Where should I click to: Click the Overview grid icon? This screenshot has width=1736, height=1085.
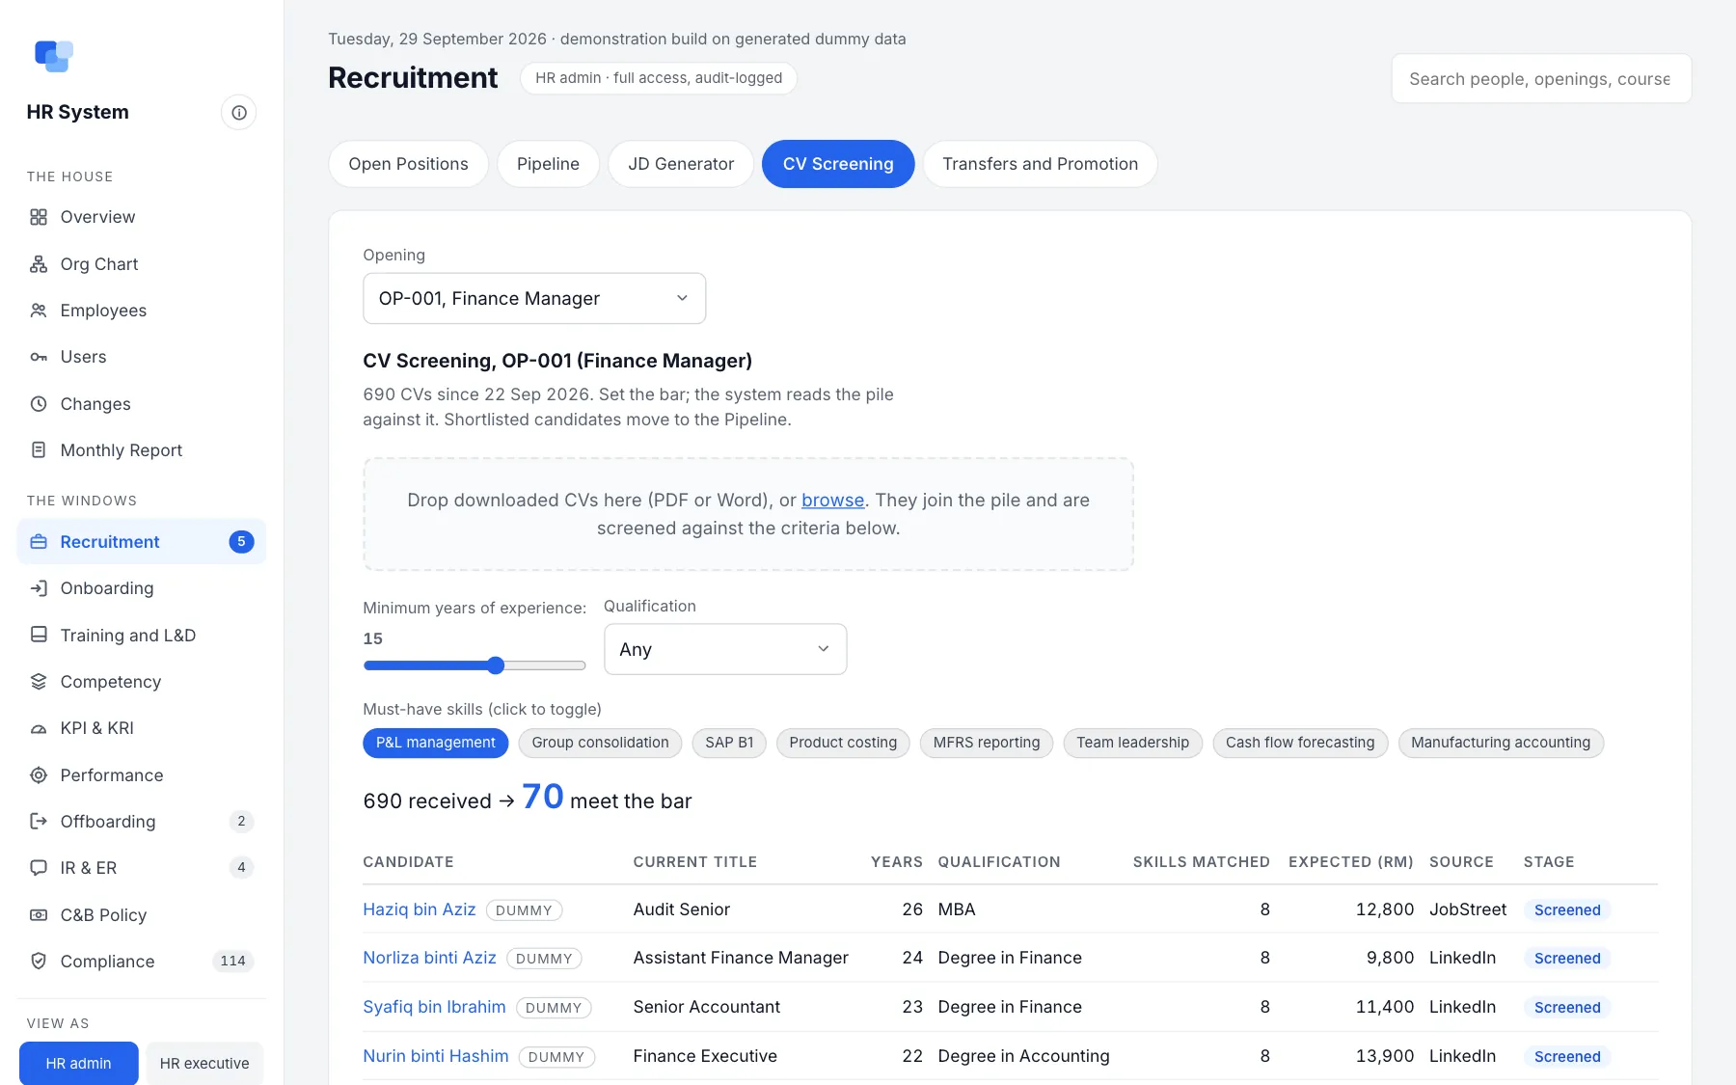tap(39, 217)
